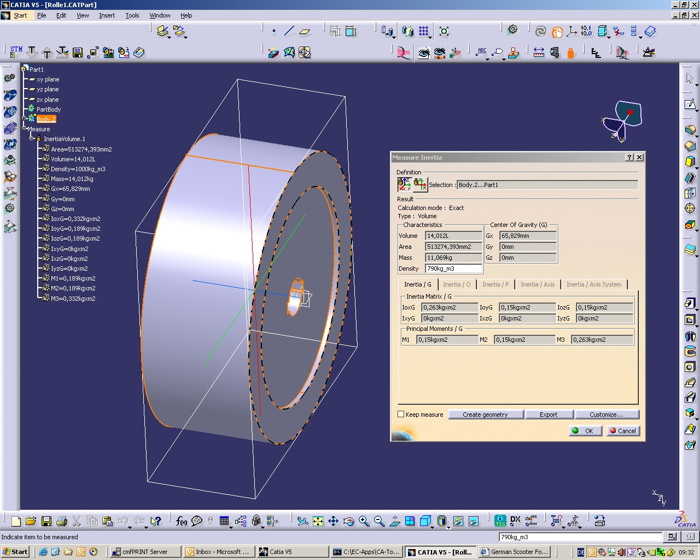
Task: Switch to the Inertia / Axis System tab
Action: coord(594,284)
